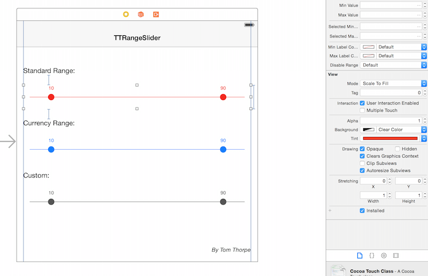This screenshot has height=276, width=428.
Task: Select the Cocoa Touch Class template icon
Action: pyautogui.click(x=338, y=270)
